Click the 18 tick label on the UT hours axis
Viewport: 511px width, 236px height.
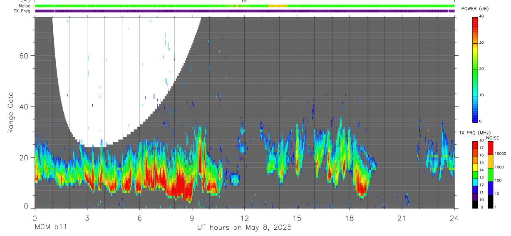[349, 219]
